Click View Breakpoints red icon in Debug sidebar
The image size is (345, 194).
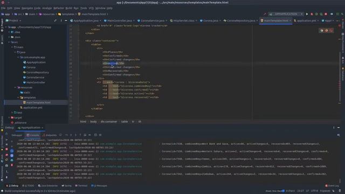[6, 155]
